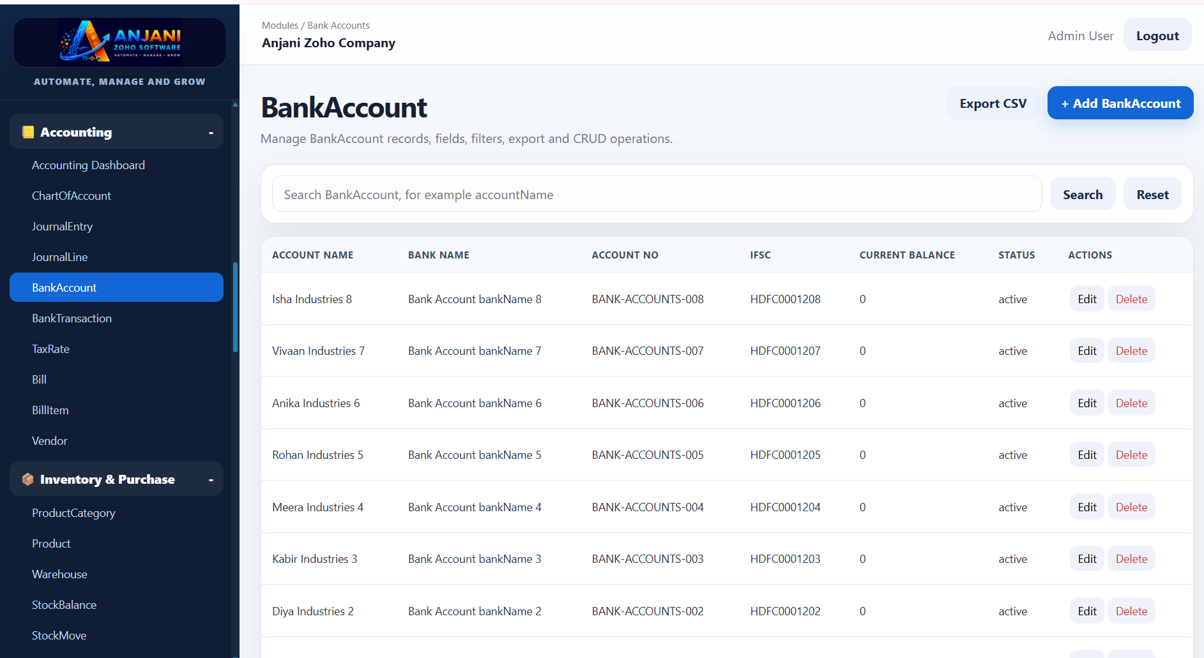Image resolution: width=1204 pixels, height=658 pixels.
Task: Click the sidebar scrollbar thumb
Action: (235, 307)
